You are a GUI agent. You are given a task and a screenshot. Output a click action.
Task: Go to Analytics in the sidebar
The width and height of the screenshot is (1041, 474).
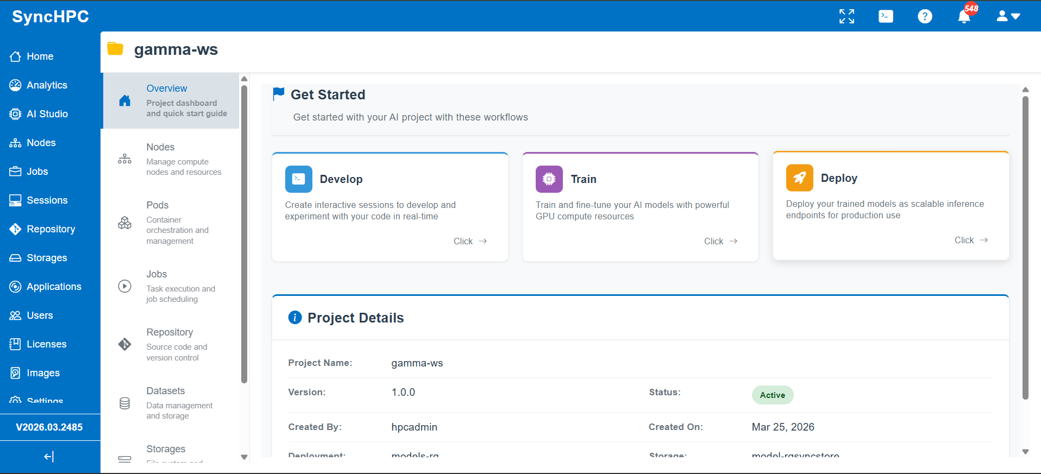coord(47,85)
